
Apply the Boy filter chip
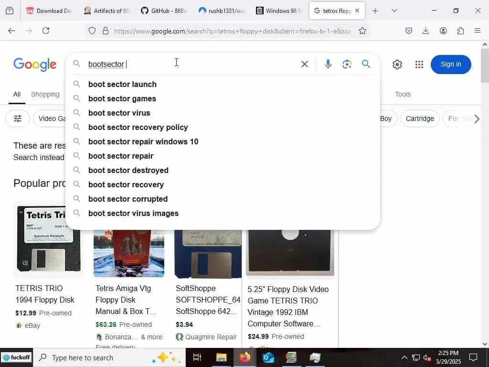tap(387, 119)
